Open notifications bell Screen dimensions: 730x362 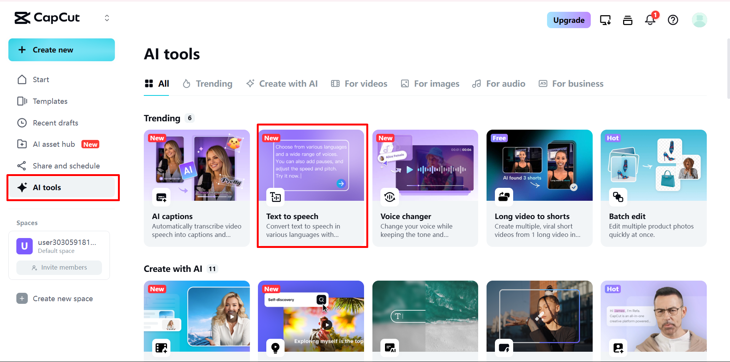coord(650,20)
